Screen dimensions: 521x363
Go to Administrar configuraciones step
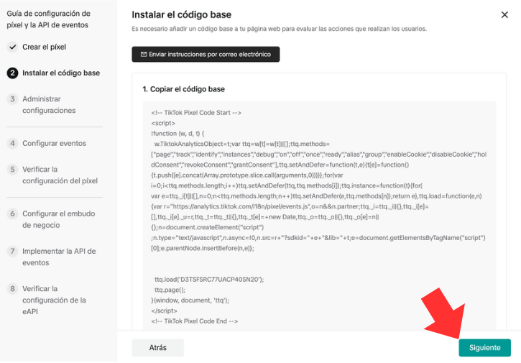[x=49, y=105]
